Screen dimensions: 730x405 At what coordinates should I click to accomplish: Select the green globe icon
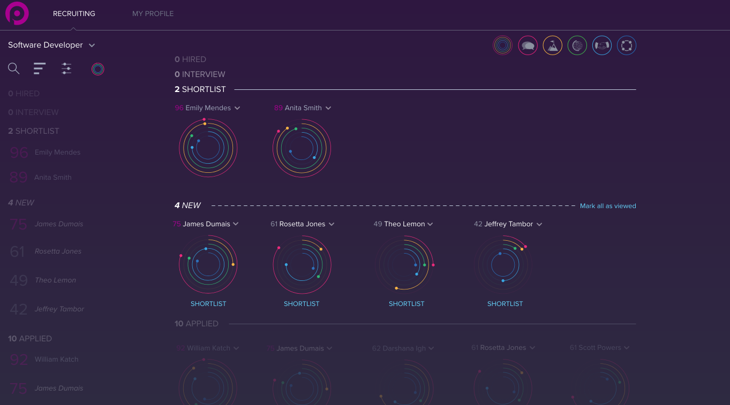pyautogui.click(x=577, y=45)
